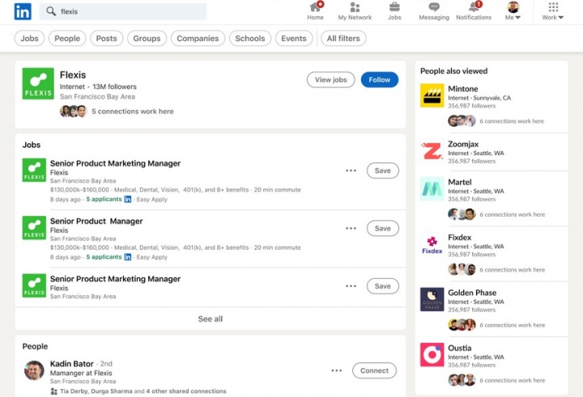
Task: Open Kadin Bator's profile photo
Action: 34,370
